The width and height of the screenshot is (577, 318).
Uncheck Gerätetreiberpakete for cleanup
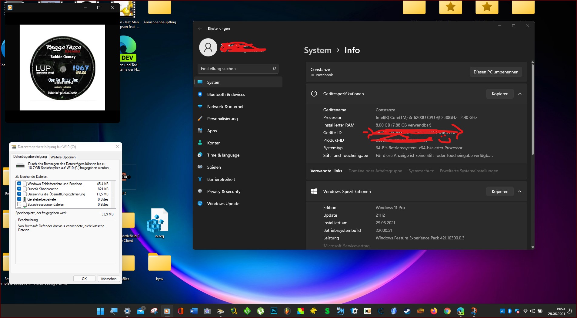click(19, 199)
